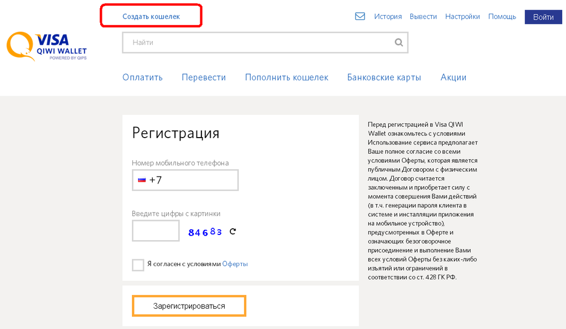Tick the agree to Оферты checkbox
The image size is (566, 329).
[x=138, y=264]
